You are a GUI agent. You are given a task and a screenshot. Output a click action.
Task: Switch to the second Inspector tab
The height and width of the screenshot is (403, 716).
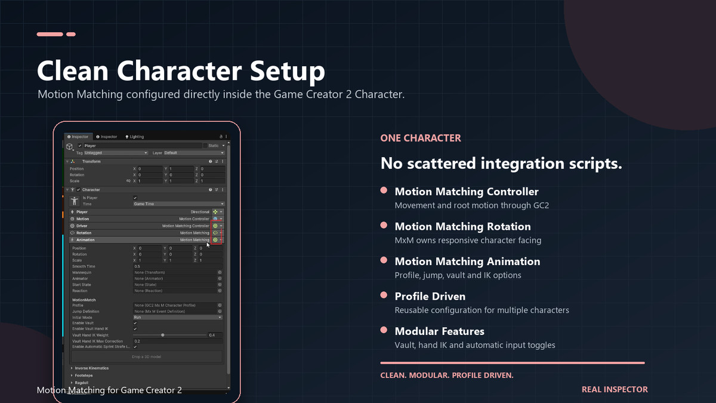click(107, 137)
